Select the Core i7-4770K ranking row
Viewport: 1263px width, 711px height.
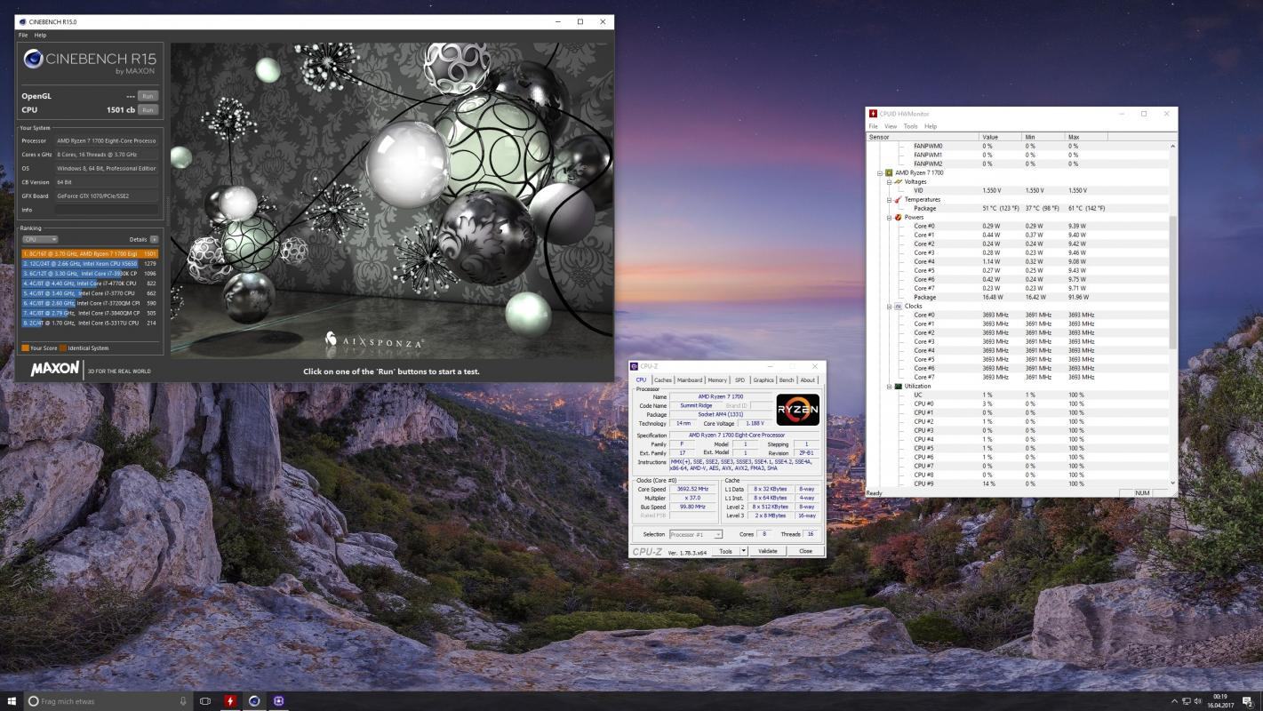(x=90, y=283)
